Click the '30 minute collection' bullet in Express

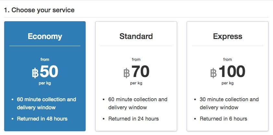[229, 103]
